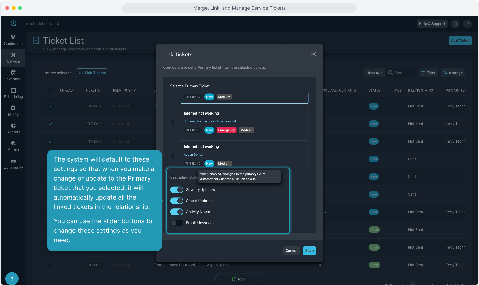
Task: Click the Emergency tag on TKT ID: 18
Action: 226,130
